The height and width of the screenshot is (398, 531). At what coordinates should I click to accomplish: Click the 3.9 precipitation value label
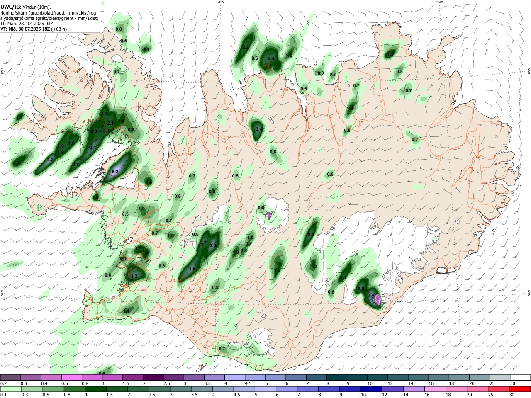point(192,269)
